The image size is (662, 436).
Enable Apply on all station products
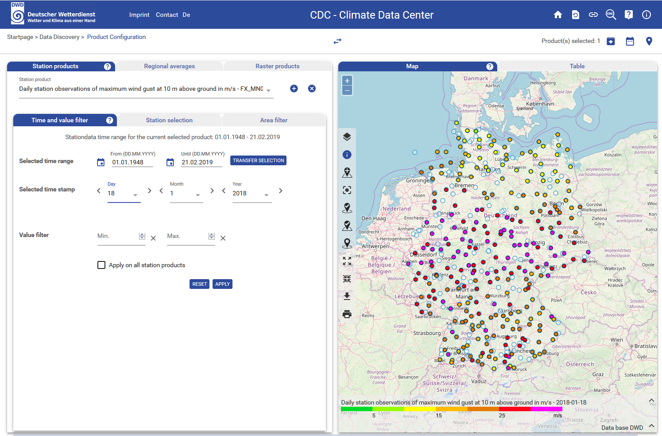[x=101, y=265]
